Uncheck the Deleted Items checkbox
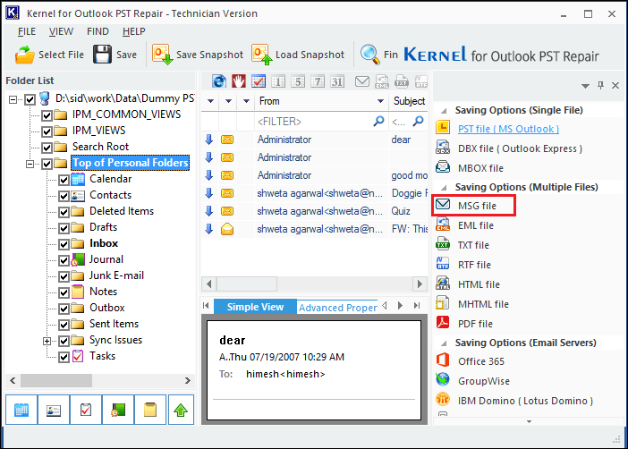 64,212
